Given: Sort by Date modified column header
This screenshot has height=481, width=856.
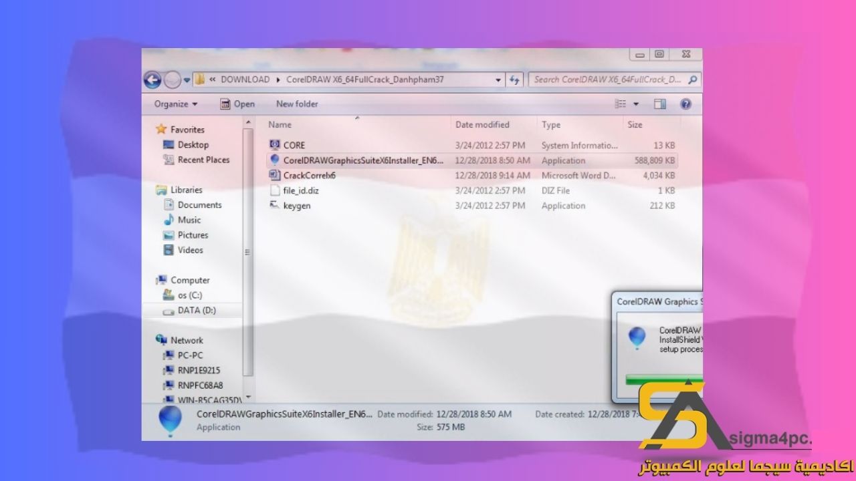Looking at the screenshot, I should click(x=482, y=125).
